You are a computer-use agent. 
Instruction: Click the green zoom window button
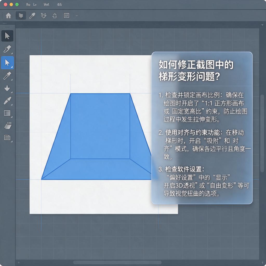point(17,5)
